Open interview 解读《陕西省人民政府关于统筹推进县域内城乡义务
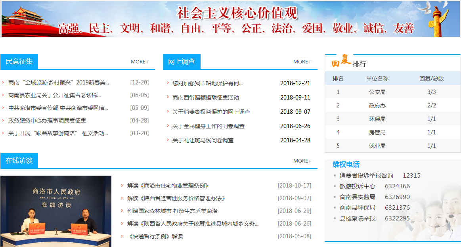The width and height of the screenshot is (461, 247). point(193,224)
